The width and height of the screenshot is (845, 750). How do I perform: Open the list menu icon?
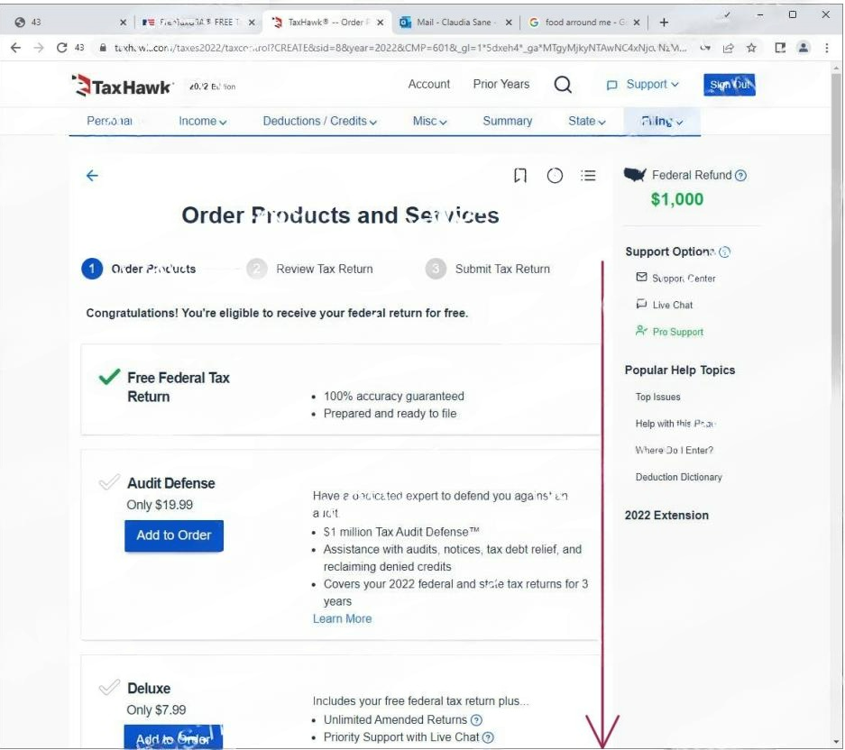(588, 176)
